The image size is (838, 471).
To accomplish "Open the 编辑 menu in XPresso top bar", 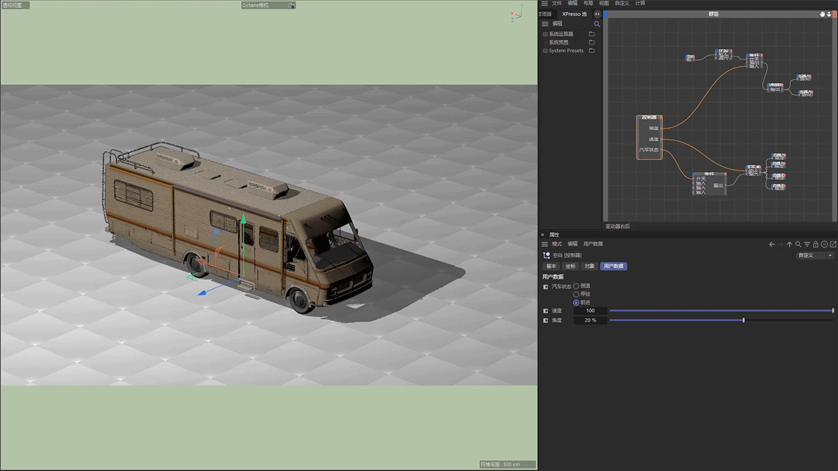I will [573, 3].
